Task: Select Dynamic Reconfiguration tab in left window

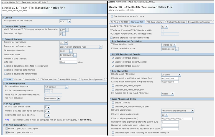Action: (x=91, y=79)
